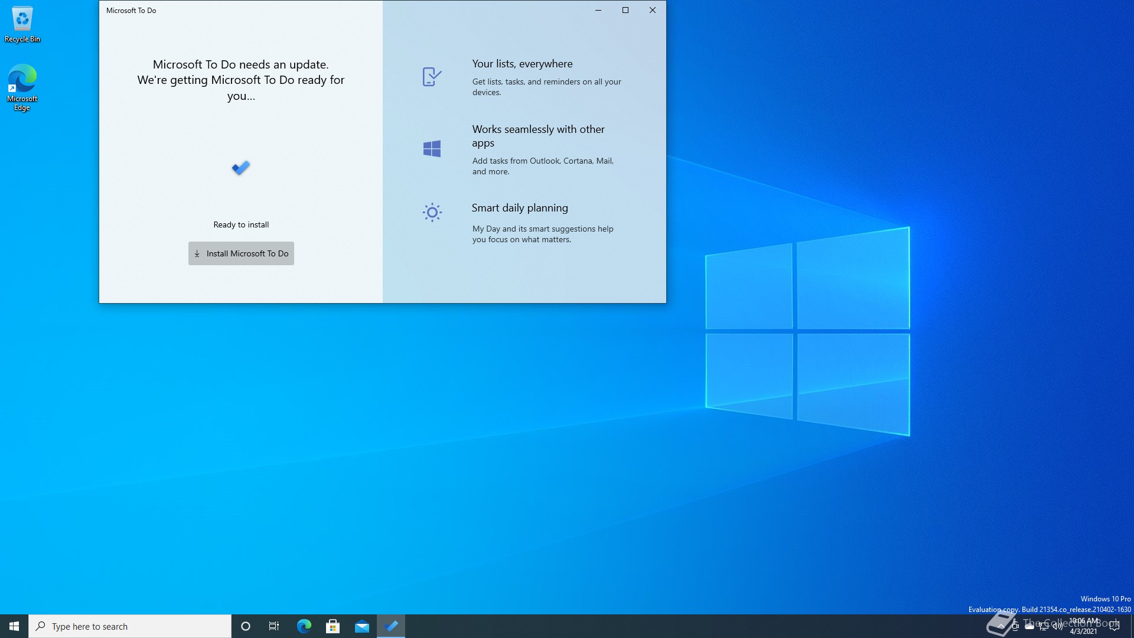
Task: Open Task View on the taskbar
Action: click(x=274, y=626)
